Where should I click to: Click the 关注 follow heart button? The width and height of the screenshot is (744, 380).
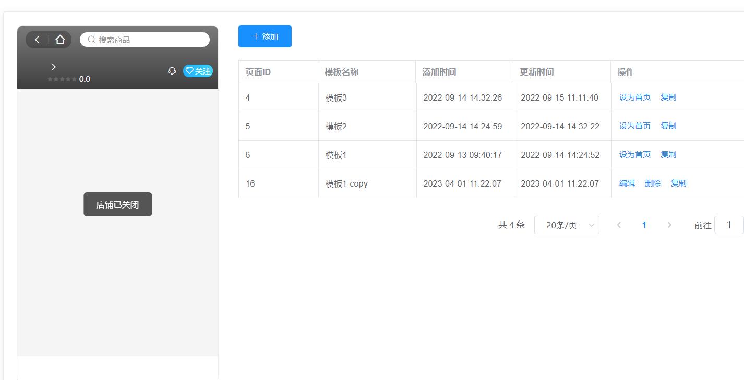(198, 71)
